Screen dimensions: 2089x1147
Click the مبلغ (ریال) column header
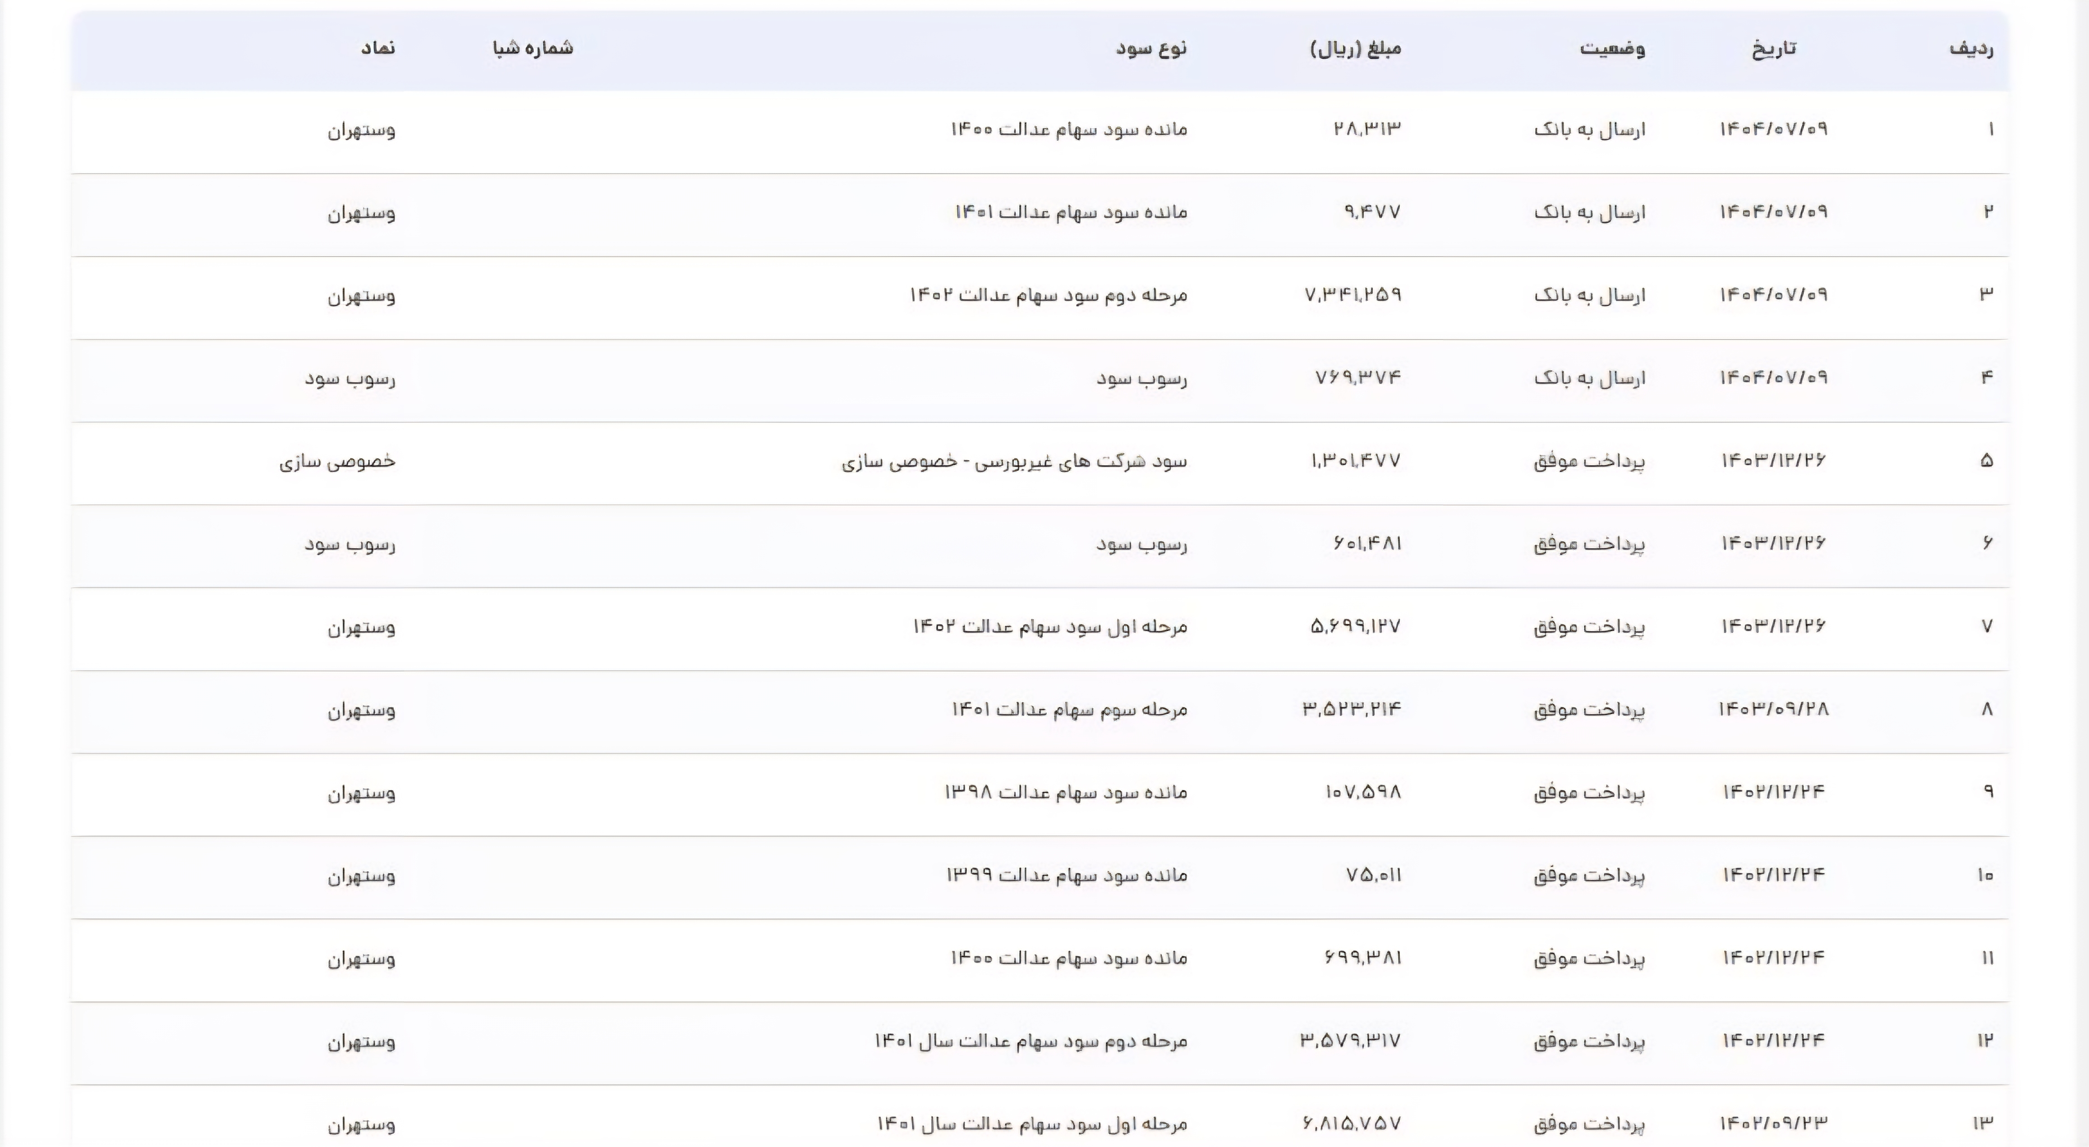pos(1356,49)
